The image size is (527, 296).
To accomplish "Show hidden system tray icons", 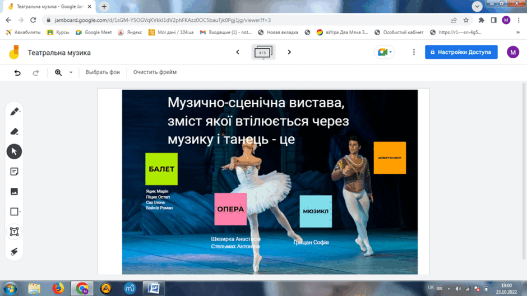I will coord(449,289).
